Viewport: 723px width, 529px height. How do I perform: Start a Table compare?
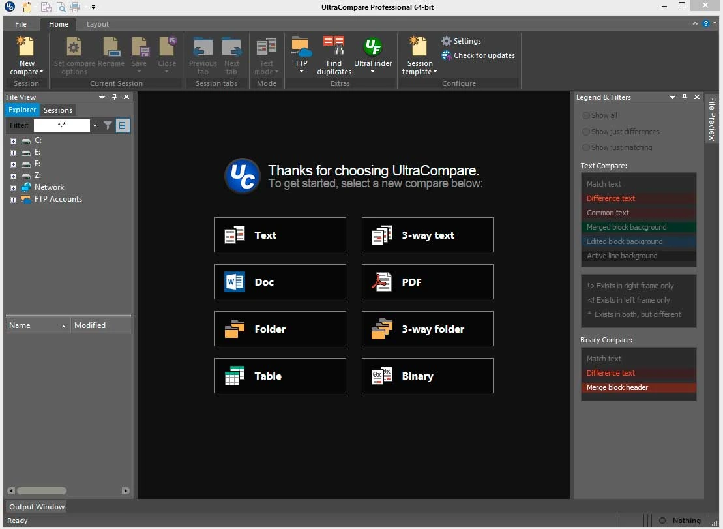pos(280,376)
